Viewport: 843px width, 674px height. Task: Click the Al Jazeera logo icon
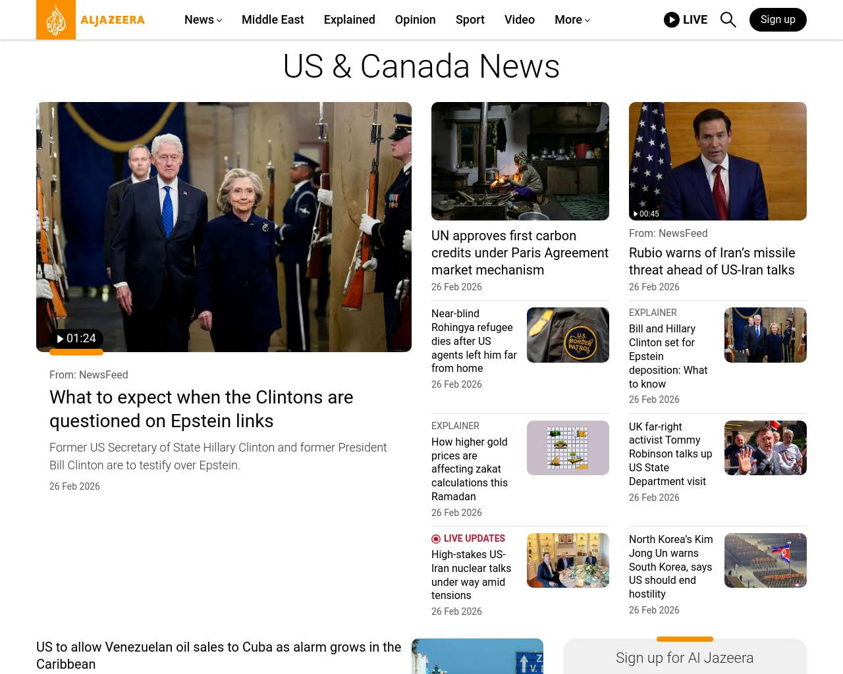click(56, 20)
